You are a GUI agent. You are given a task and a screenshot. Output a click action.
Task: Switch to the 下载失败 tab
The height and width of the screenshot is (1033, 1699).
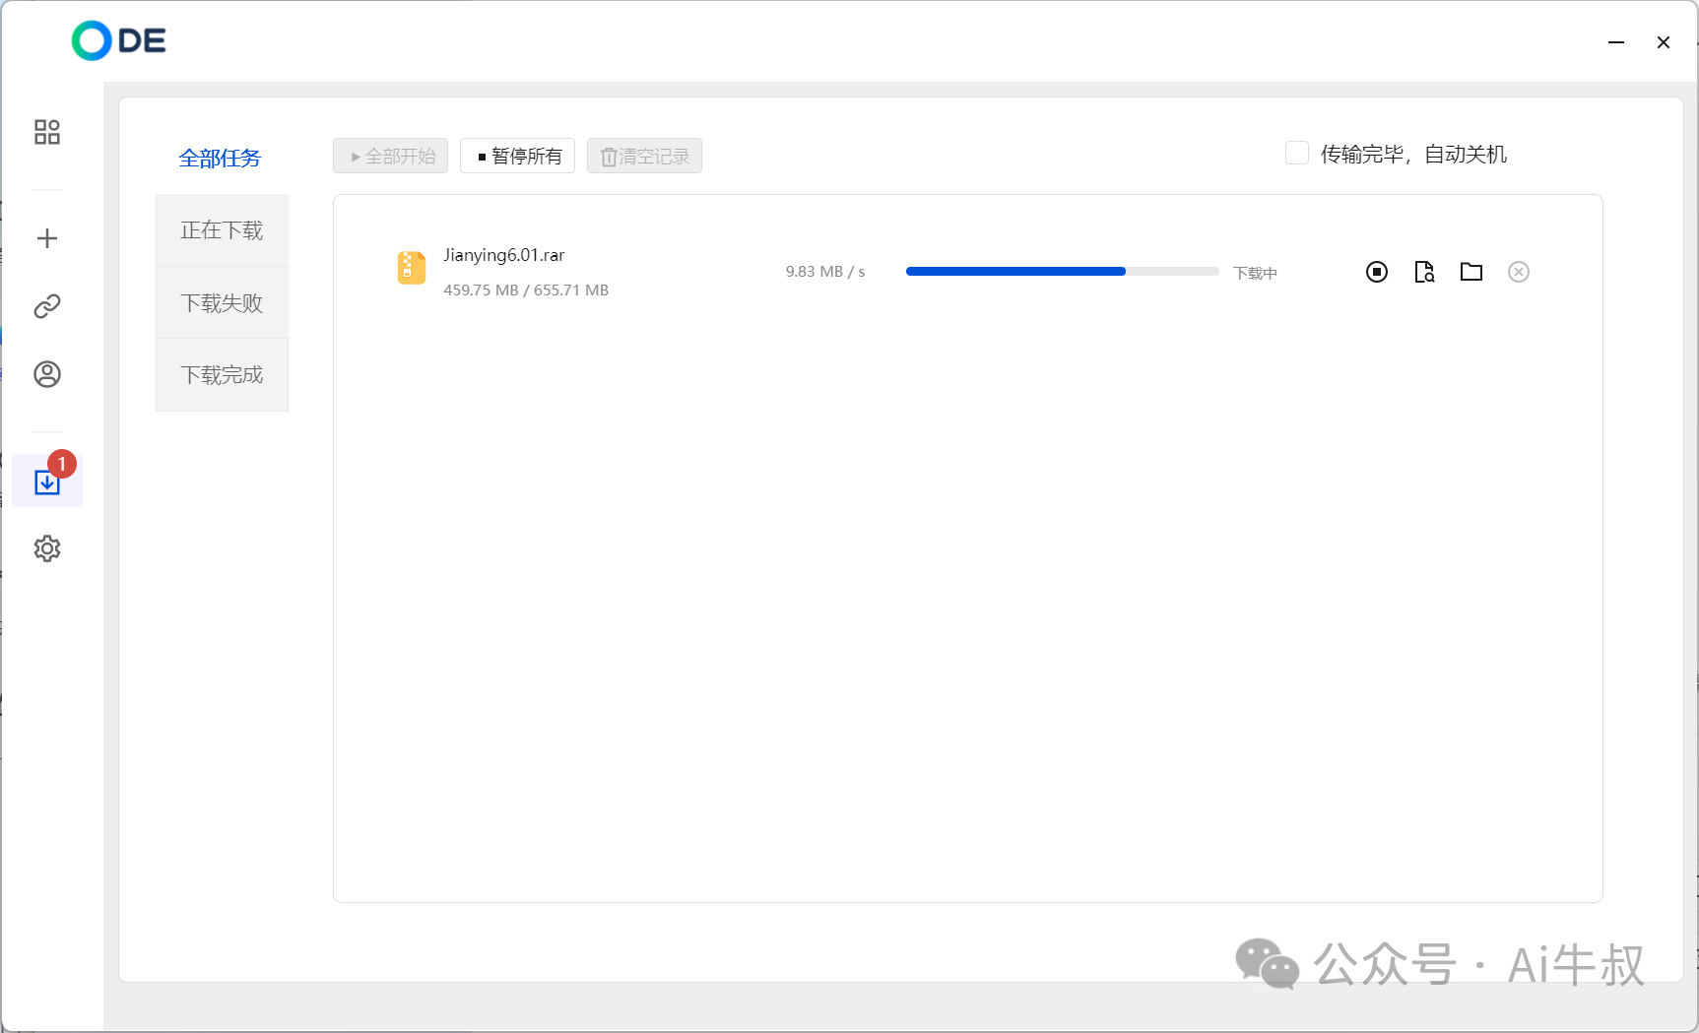click(x=221, y=302)
